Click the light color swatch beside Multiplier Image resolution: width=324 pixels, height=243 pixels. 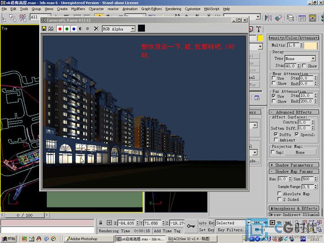tap(310, 45)
